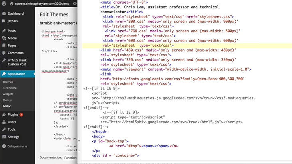
Task: Click the Collapse menu link
Action: click(17, 146)
